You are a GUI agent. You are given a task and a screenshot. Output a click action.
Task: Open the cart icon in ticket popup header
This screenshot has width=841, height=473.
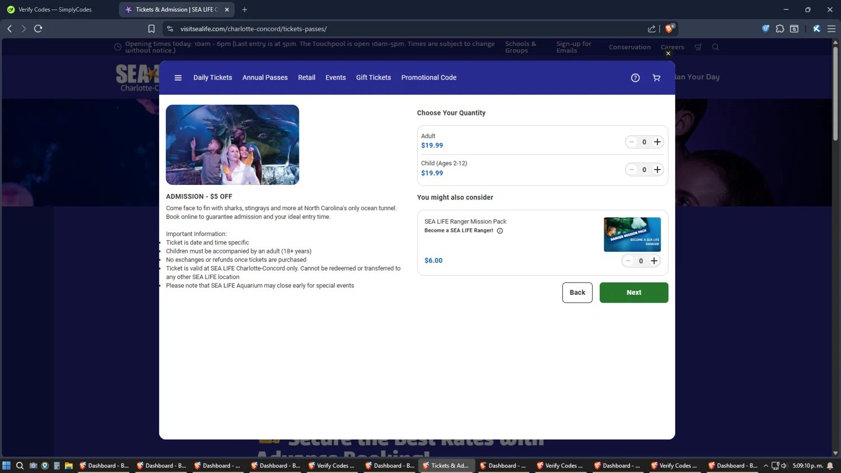coord(657,78)
